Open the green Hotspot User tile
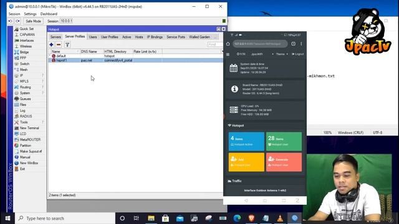399x224 pixels. [x=284, y=141]
